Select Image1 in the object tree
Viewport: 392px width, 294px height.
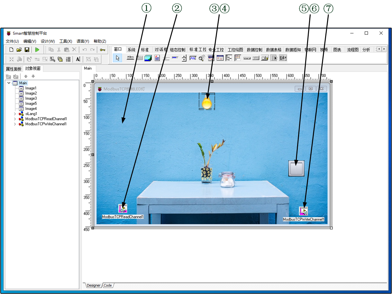[x=31, y=88]
